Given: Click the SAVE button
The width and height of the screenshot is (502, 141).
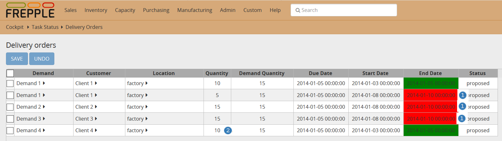Looking at the screenshot, I should [17, 59].
